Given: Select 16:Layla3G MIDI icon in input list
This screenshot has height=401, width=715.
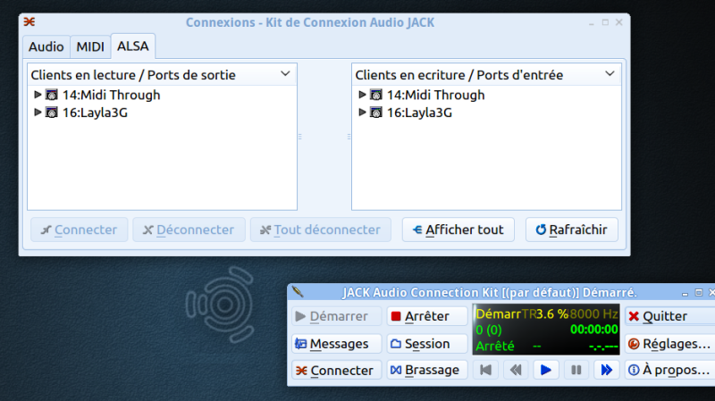Looking at the screenshot, I should click(375, 113).
